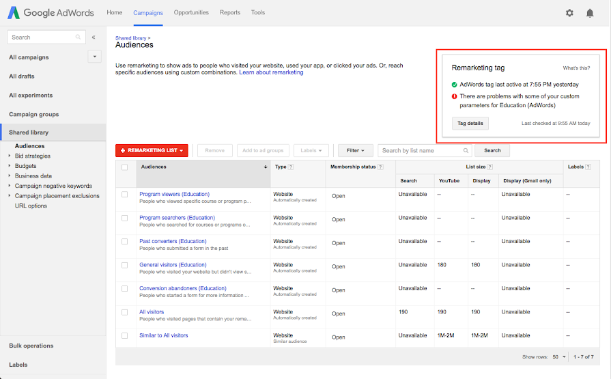
Task: Focus the sidebar Search field
Action: point(46,37)
